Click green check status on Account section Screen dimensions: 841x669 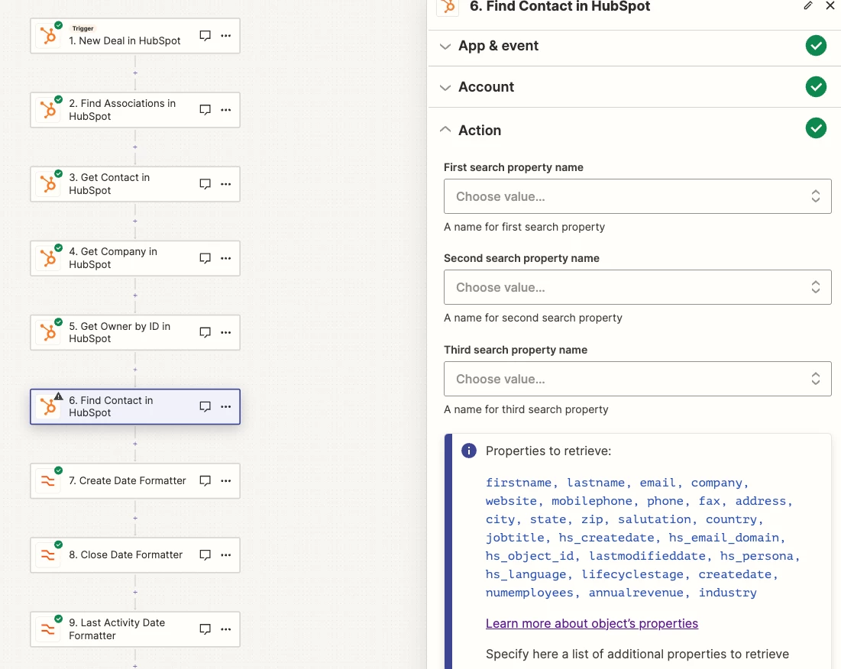pyautogui.click(x=816, y=87)
